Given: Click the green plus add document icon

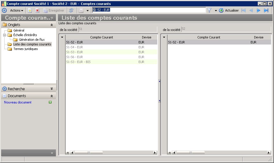Looking at the screenshot, I should (x=50, y=102).
